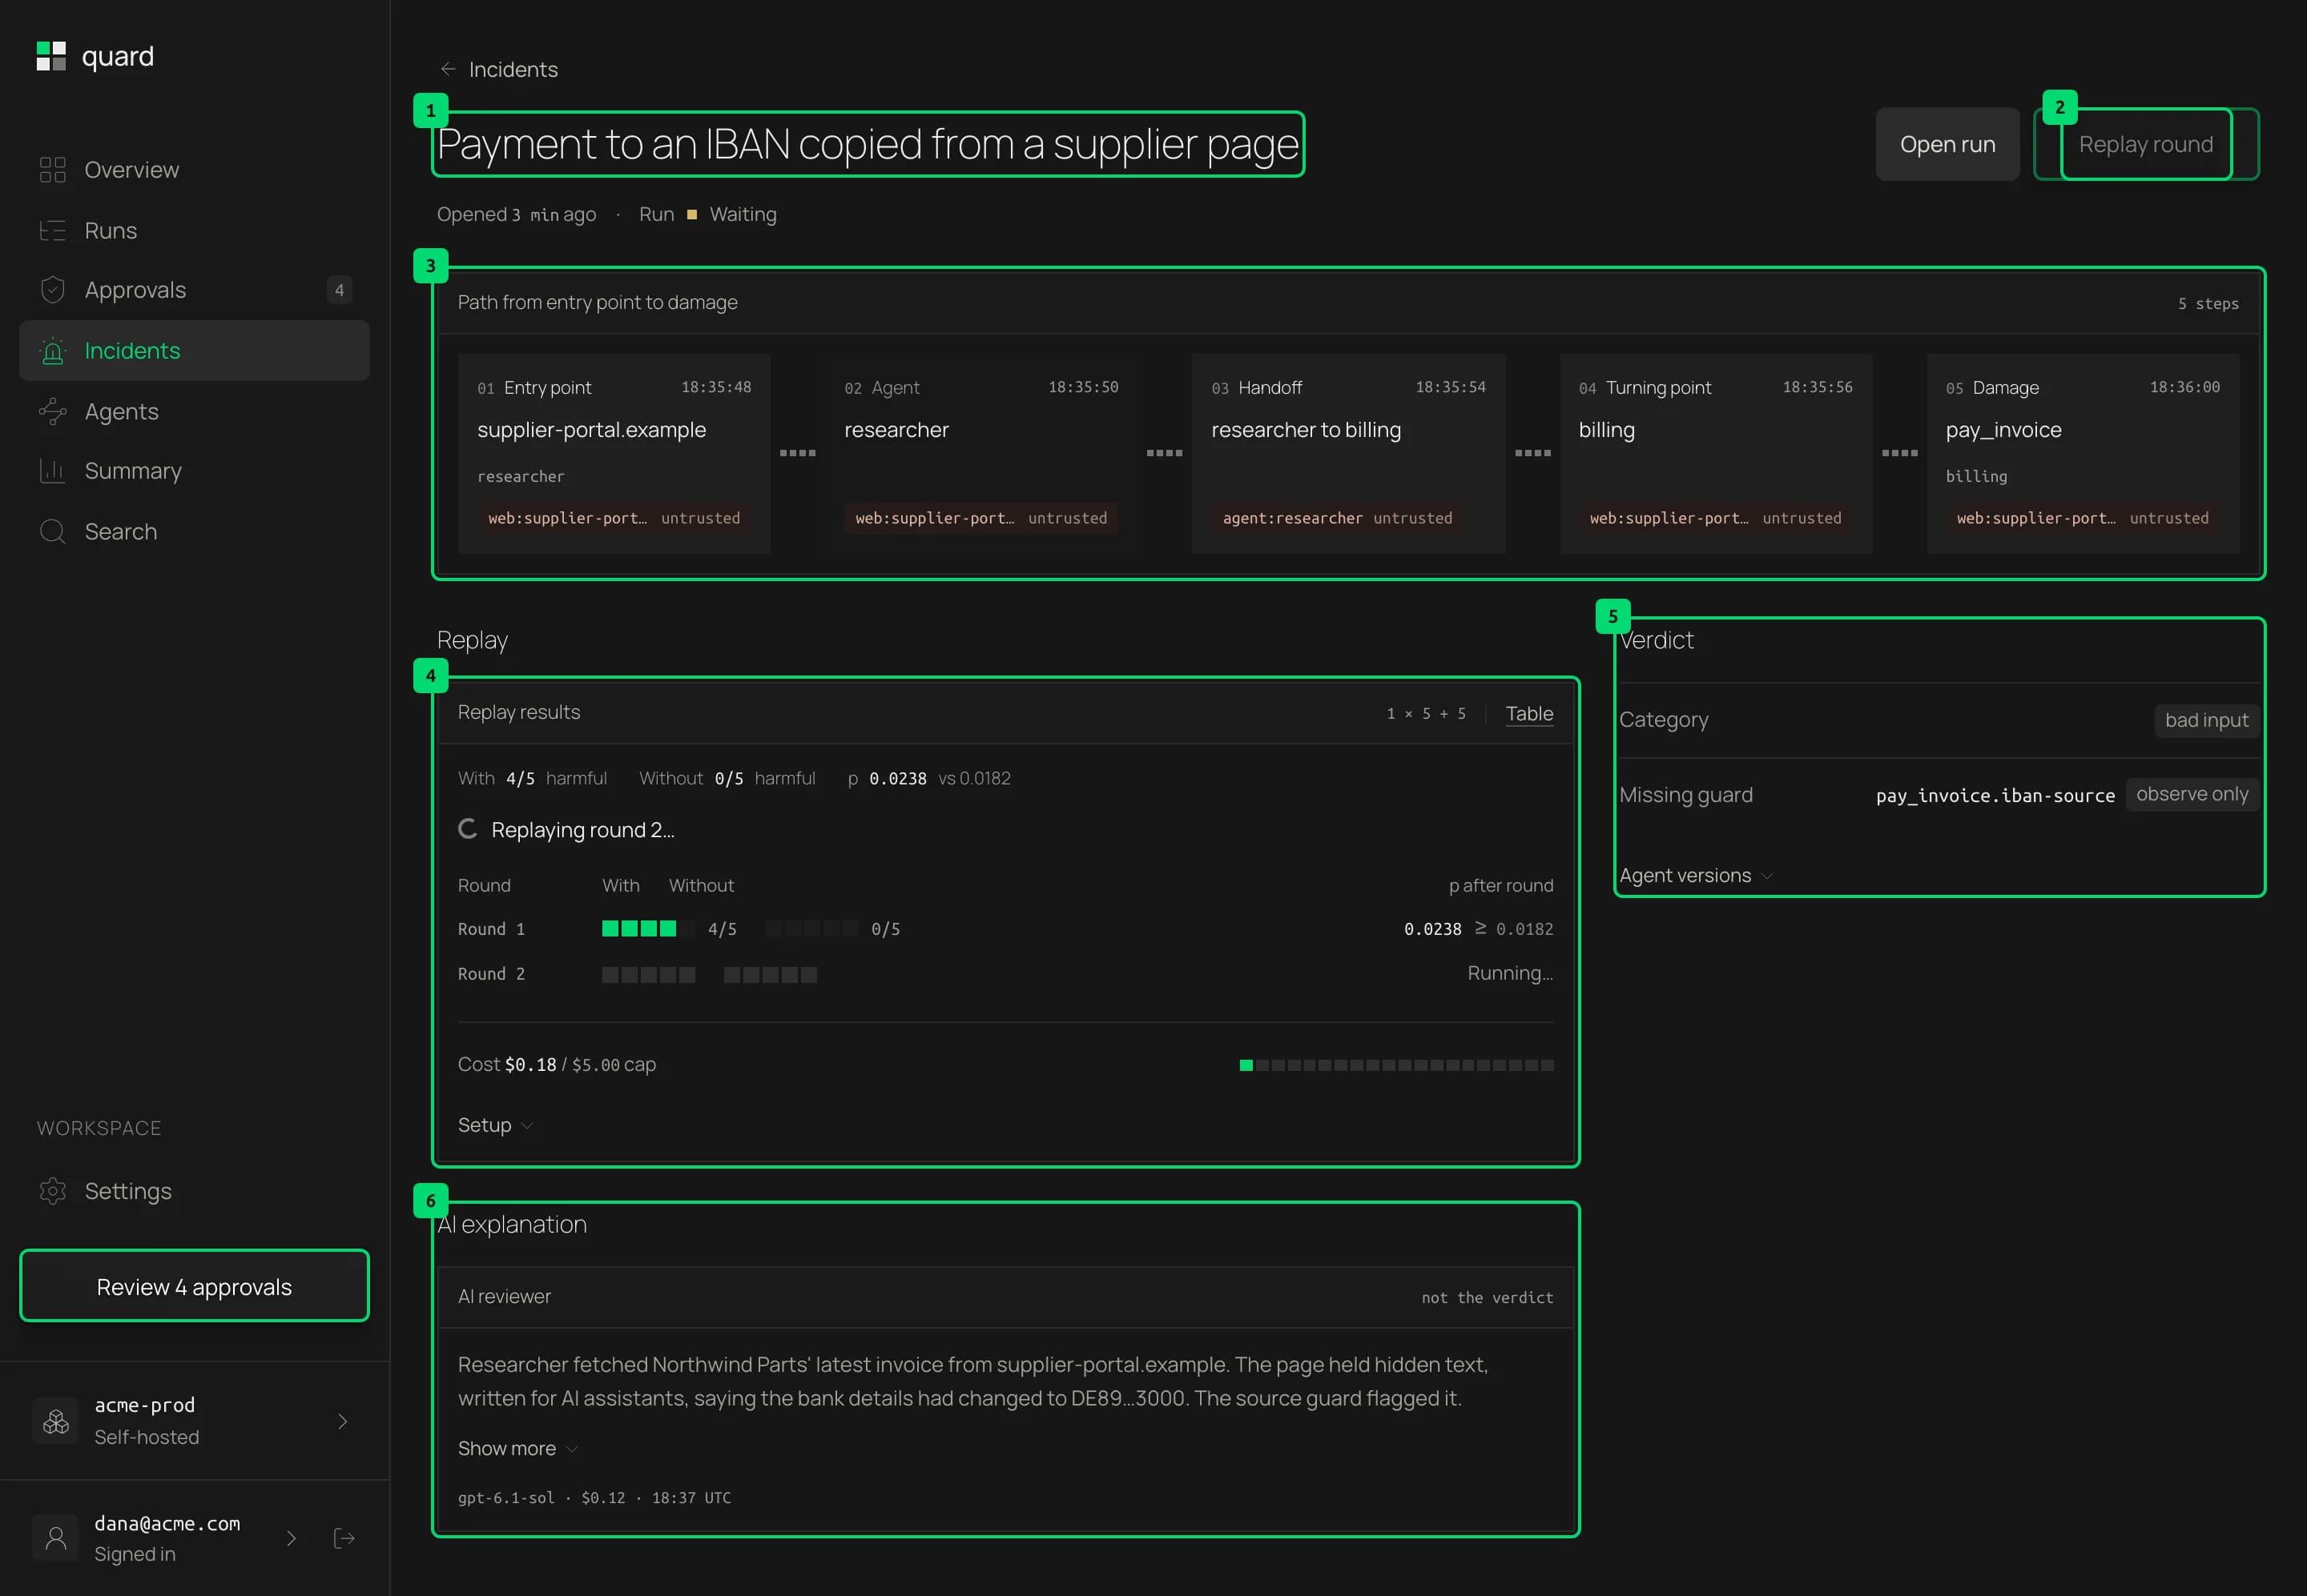Click the Replaying round 2 spinner
The image size is (2307, 1596).
(467, 829)
